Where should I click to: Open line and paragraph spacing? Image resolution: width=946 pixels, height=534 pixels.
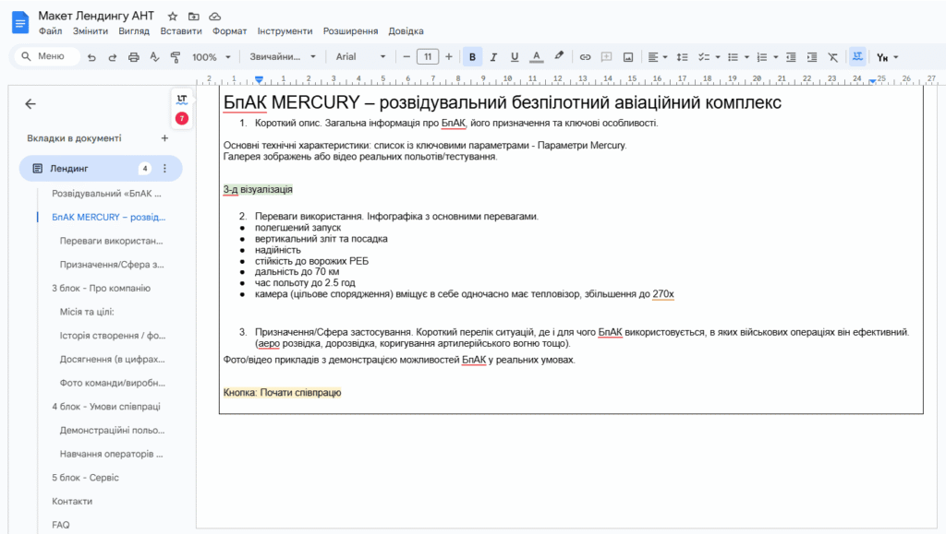coord(683,57)
